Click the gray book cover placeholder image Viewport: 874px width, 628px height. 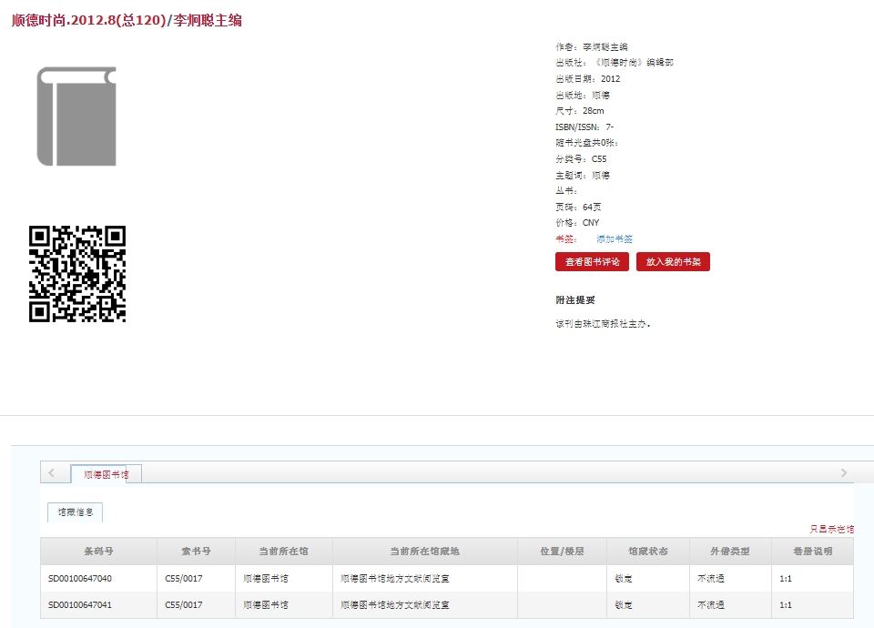coord(76,116)
